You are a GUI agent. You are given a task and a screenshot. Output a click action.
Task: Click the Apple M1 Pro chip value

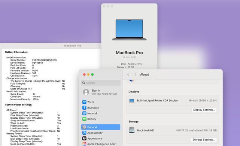(x=135, y=64)
